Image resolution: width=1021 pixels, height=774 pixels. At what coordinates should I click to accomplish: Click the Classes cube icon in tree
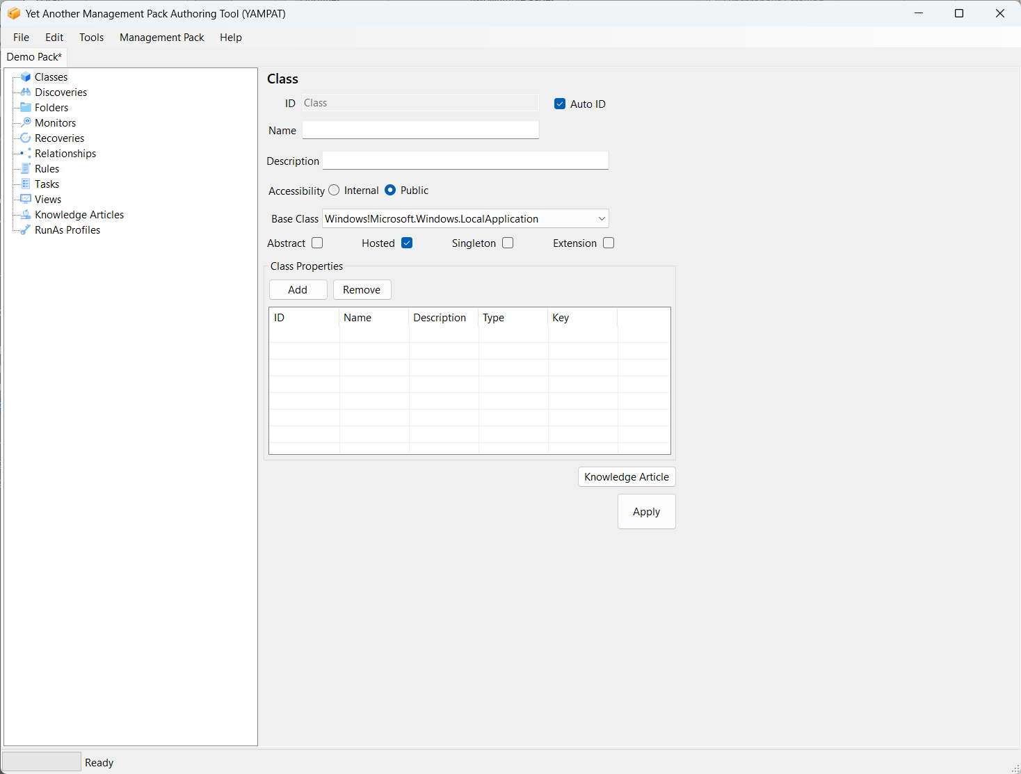26,77
